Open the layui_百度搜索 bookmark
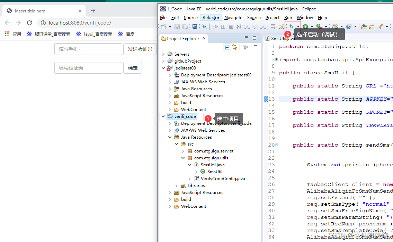Viewport: 393px width, 242px height. [94, 34]
